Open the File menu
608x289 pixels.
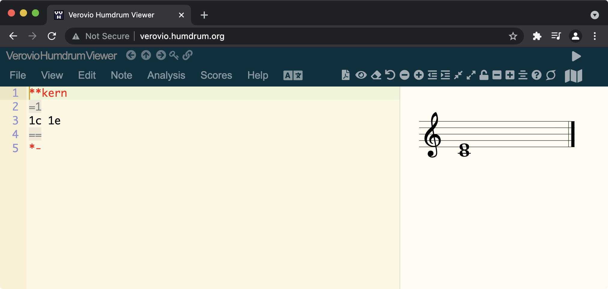pos(17,75)
